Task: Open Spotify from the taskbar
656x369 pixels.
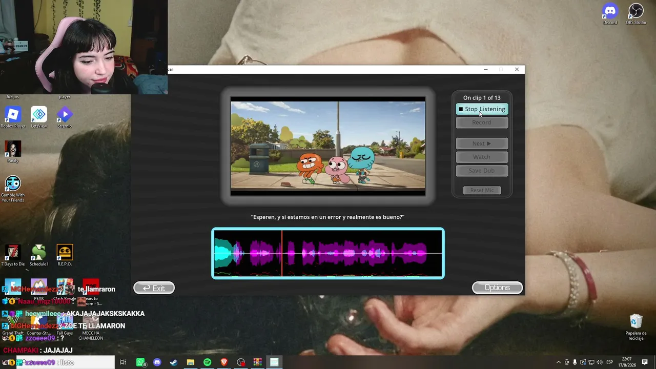Action: [x=207, y=362]
